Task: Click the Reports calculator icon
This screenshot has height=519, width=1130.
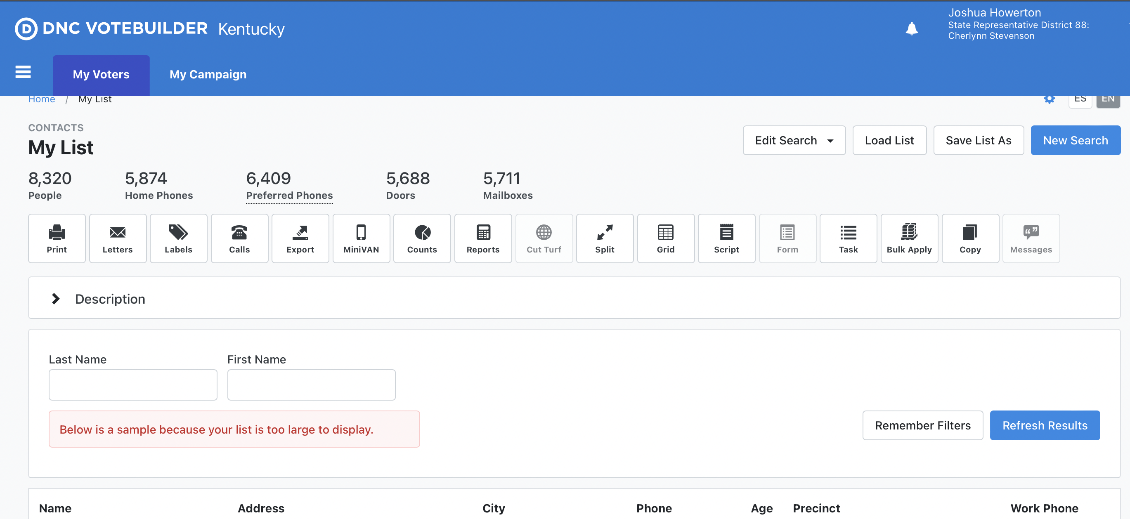Action: pyautogui.click(x=482, y=238)
